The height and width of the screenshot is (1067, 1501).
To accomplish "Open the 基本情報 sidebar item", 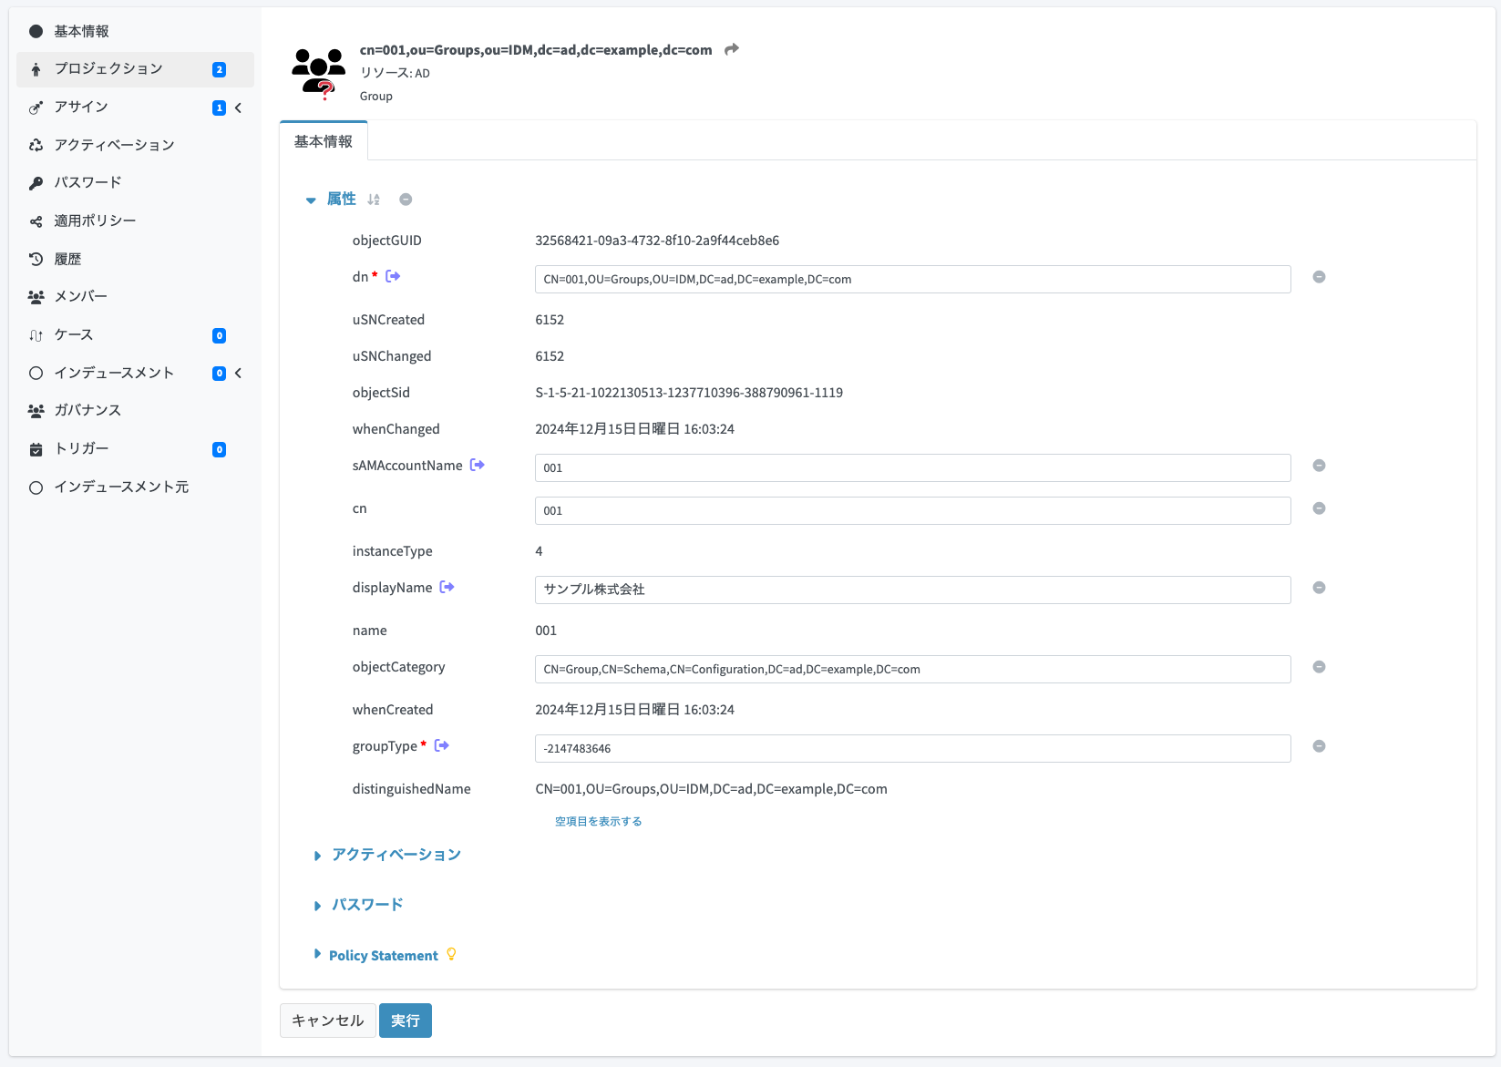I will 135,31.
